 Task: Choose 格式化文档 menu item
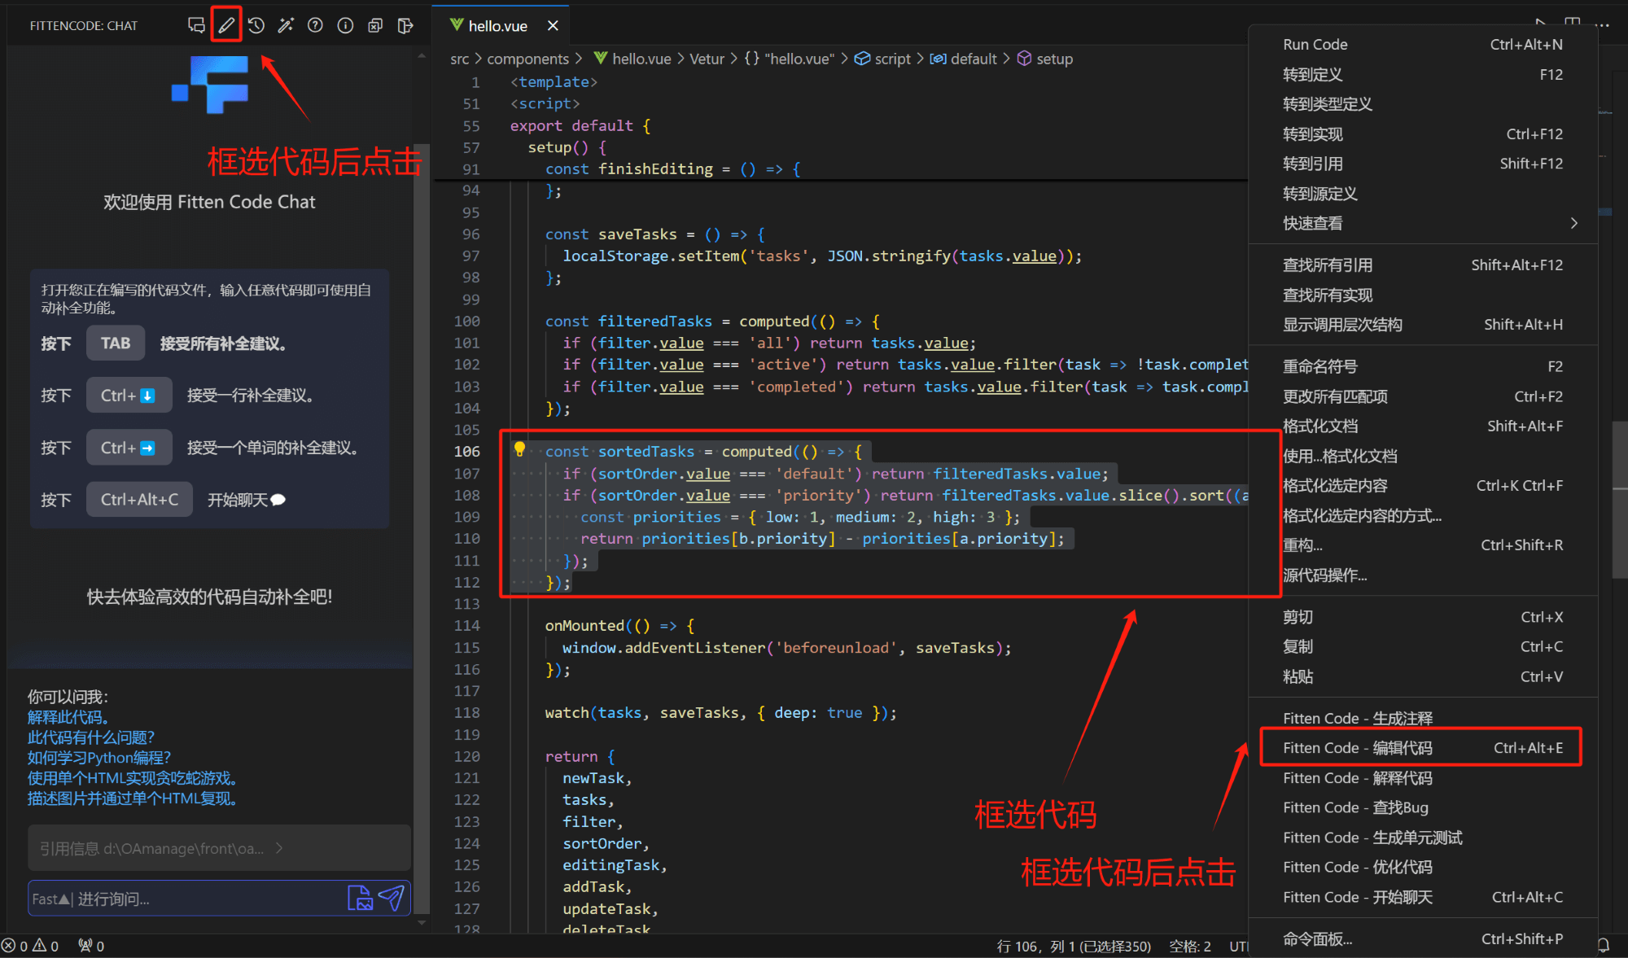click(x=1423, y=426)
